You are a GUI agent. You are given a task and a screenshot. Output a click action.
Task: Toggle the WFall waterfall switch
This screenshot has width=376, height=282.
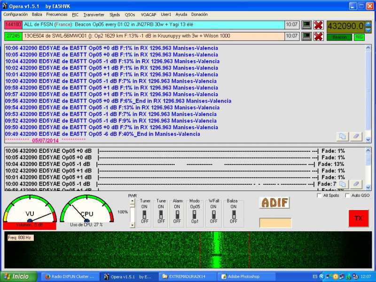point(214,214)
